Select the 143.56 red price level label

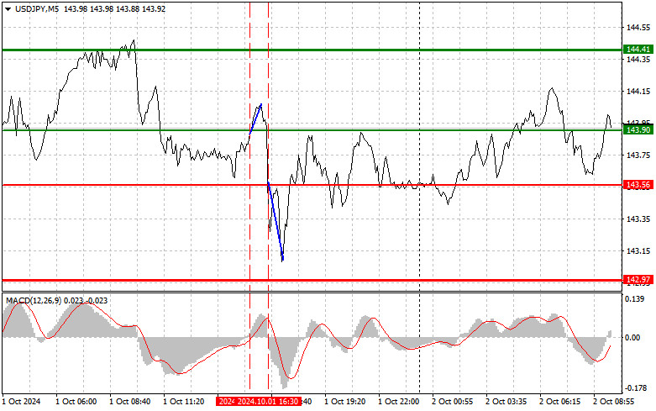638,185
